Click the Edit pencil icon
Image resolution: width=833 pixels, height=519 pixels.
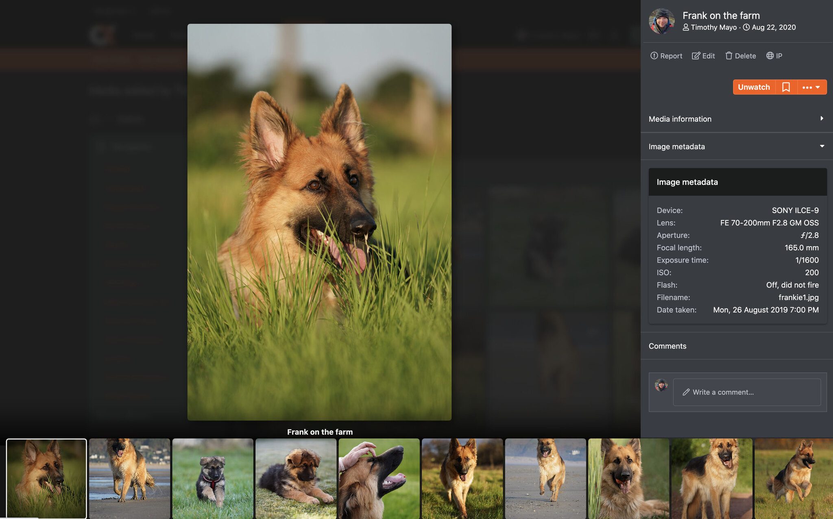pos(696,56)
